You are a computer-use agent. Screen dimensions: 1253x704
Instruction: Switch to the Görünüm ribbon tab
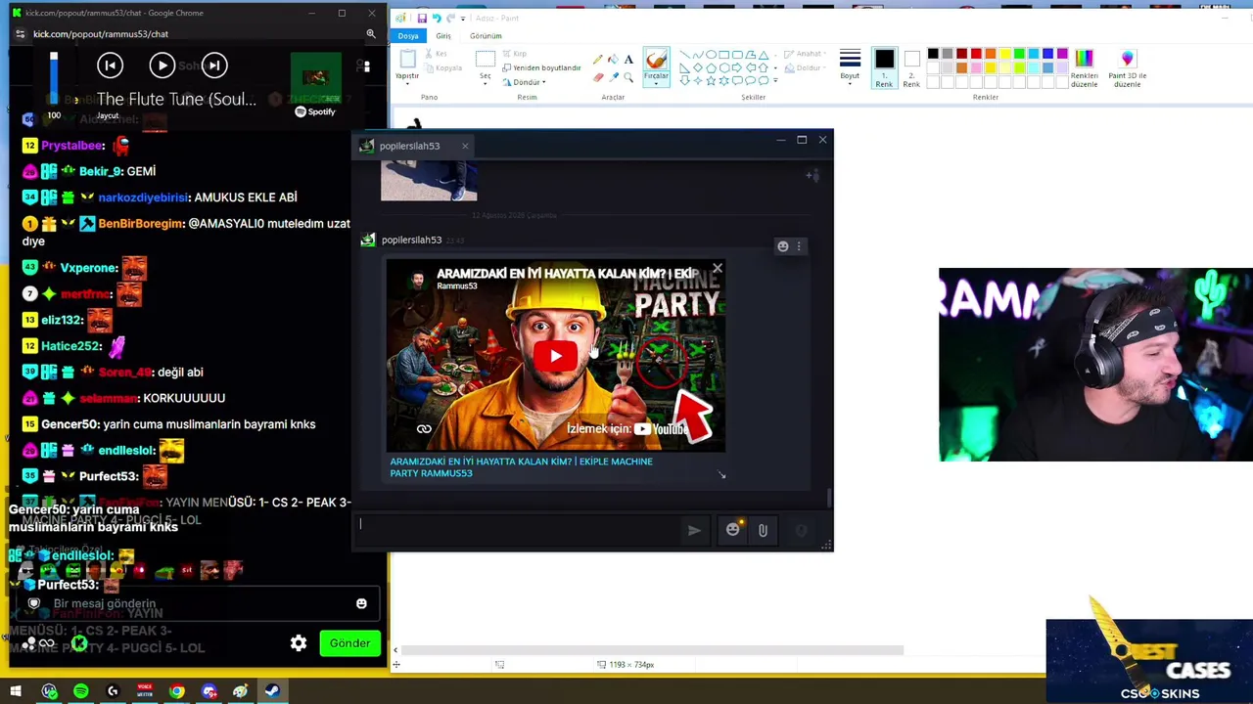coord(486,36)
